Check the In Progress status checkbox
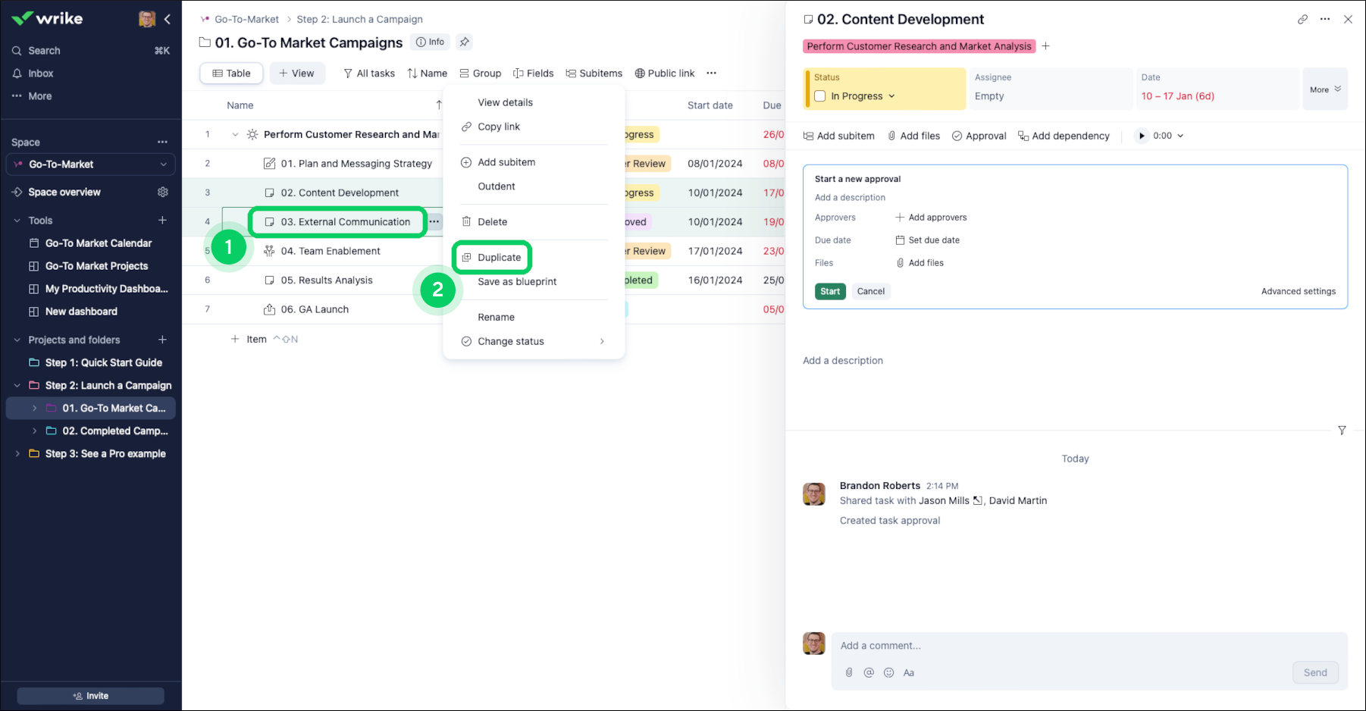 (819, 96)
